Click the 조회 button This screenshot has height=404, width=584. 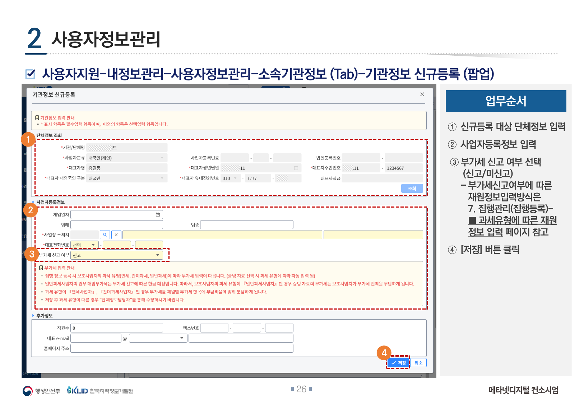[x=412, y=189]
